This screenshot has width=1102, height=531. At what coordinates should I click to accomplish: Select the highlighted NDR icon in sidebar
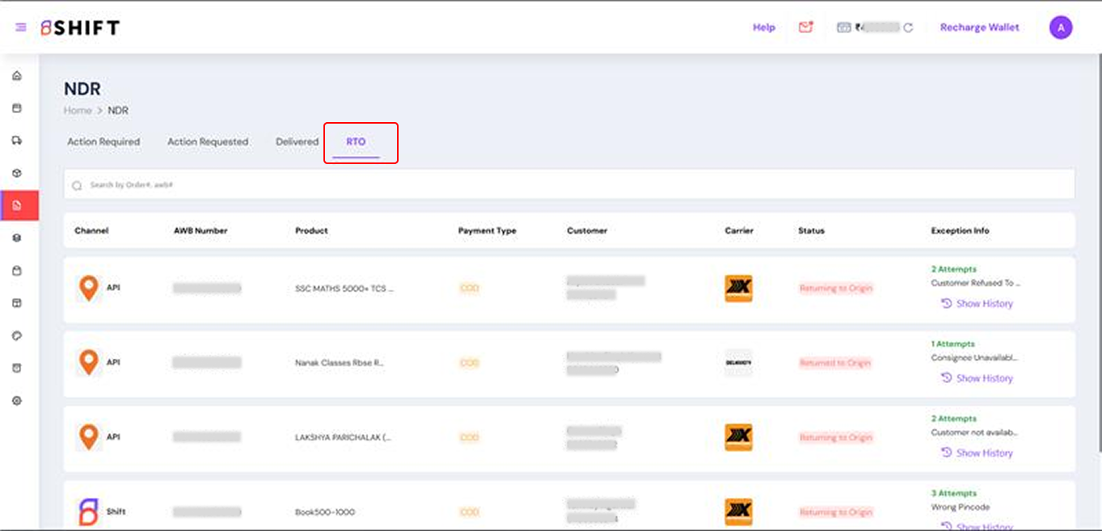click(x=17, y=205)
